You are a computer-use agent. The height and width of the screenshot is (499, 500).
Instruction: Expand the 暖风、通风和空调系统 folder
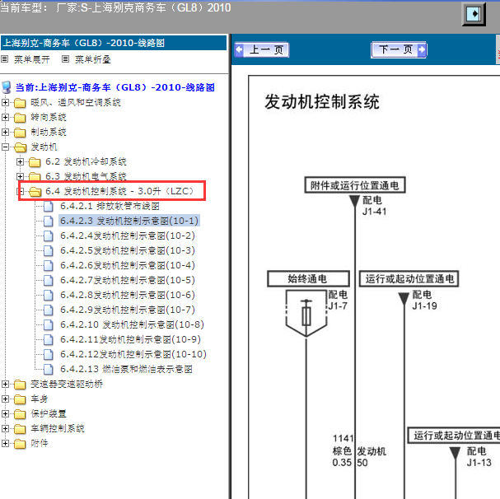5,102
